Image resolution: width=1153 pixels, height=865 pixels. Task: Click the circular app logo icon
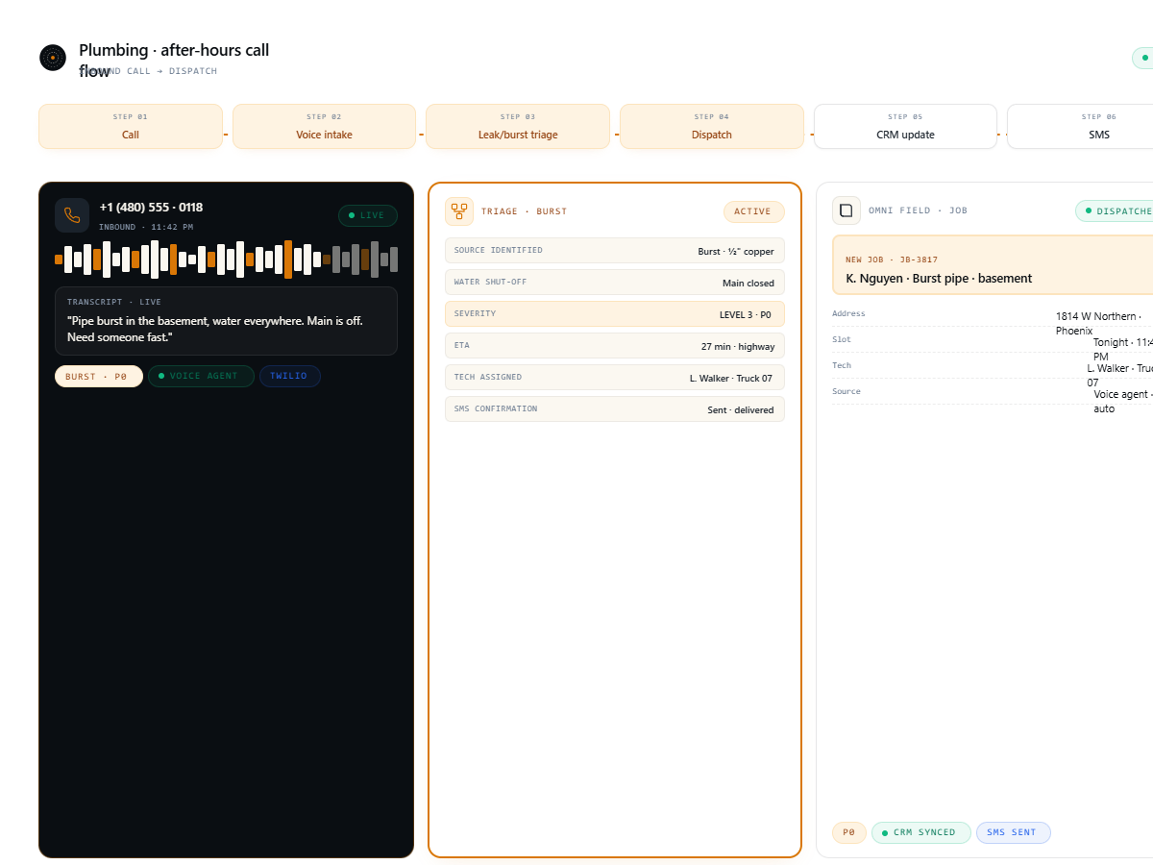click(x=53, y=58)
